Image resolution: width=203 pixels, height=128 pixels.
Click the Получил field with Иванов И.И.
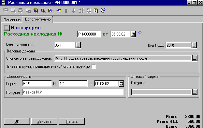[72, 92]
